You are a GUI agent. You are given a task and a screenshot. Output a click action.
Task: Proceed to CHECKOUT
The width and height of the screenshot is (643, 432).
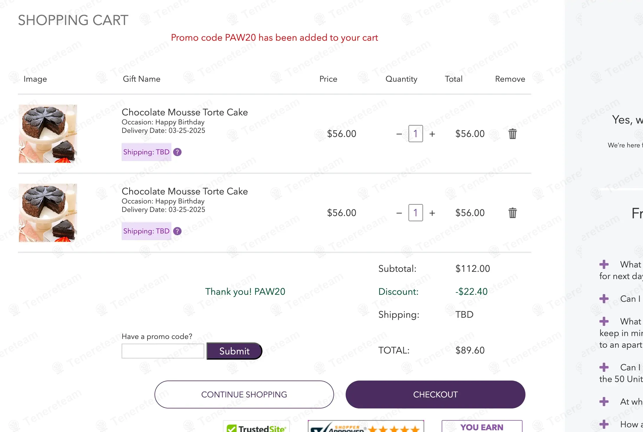tap(435, 394)
